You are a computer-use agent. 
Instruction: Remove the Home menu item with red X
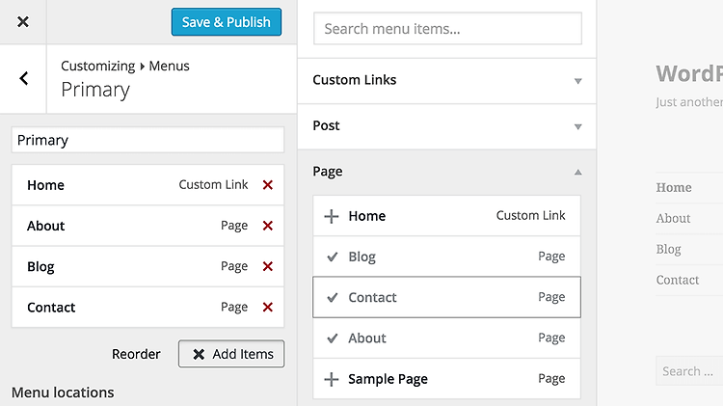pyautogui.click(x=267, y=185)
